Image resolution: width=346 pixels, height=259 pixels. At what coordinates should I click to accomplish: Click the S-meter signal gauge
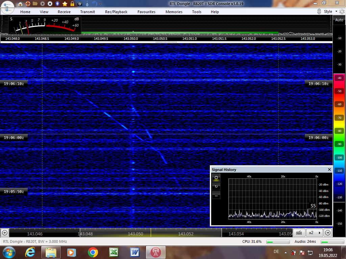point(45,25)
